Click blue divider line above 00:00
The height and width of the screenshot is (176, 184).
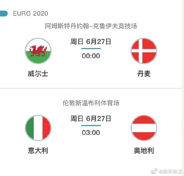point(91,49)
